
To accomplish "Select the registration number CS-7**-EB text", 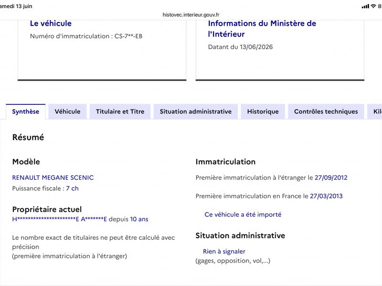I will [128, 36].
